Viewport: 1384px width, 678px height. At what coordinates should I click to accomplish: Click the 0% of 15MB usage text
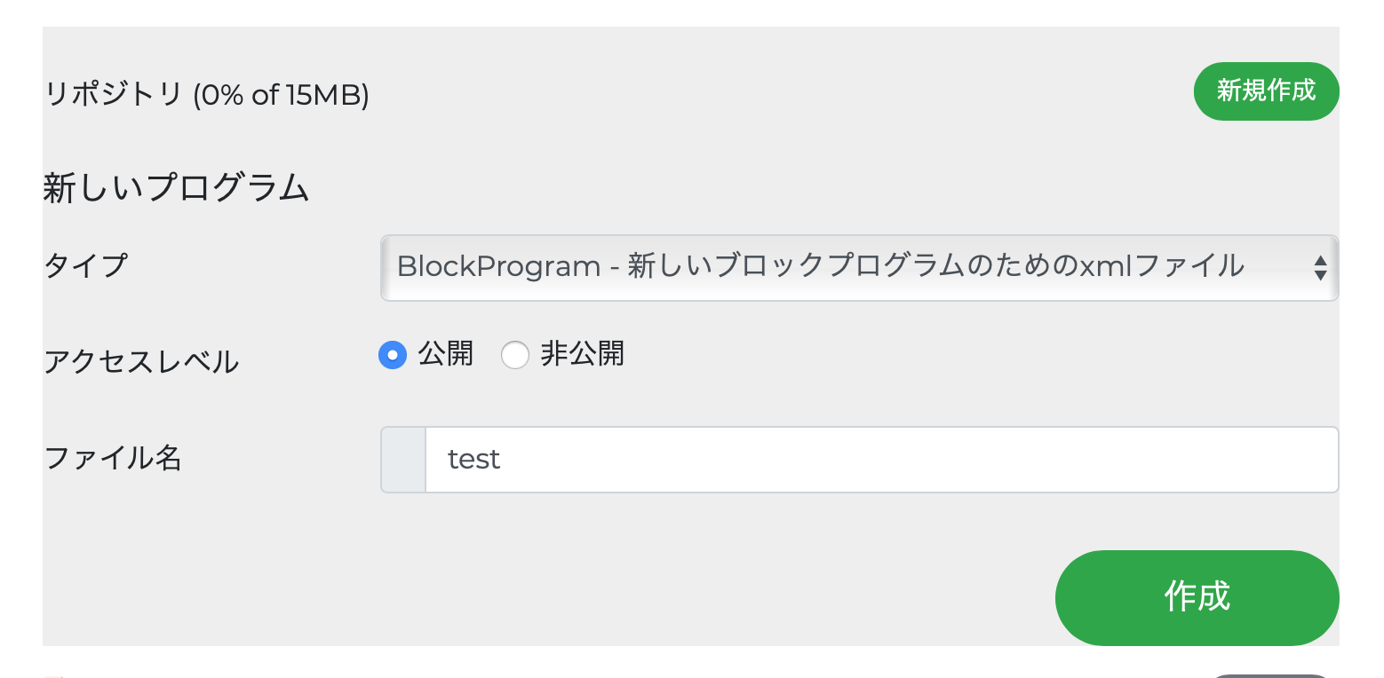(x=282, y=95)
